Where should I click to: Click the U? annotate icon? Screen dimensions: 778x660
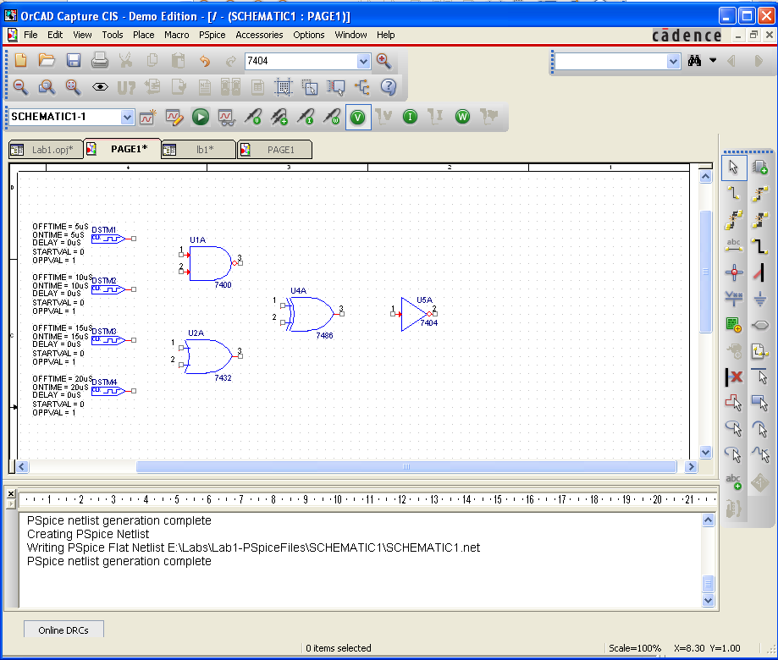(126, 88)
